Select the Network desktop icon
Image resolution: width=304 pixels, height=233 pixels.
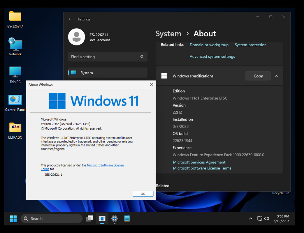pos(15,47)
